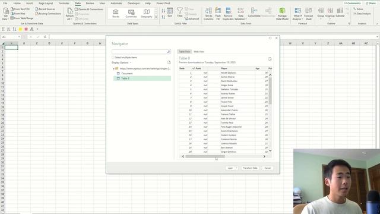This screenshot has height=214, width=380.
Task: Click the search magnifier in Navigator
Action: [169, 52]
